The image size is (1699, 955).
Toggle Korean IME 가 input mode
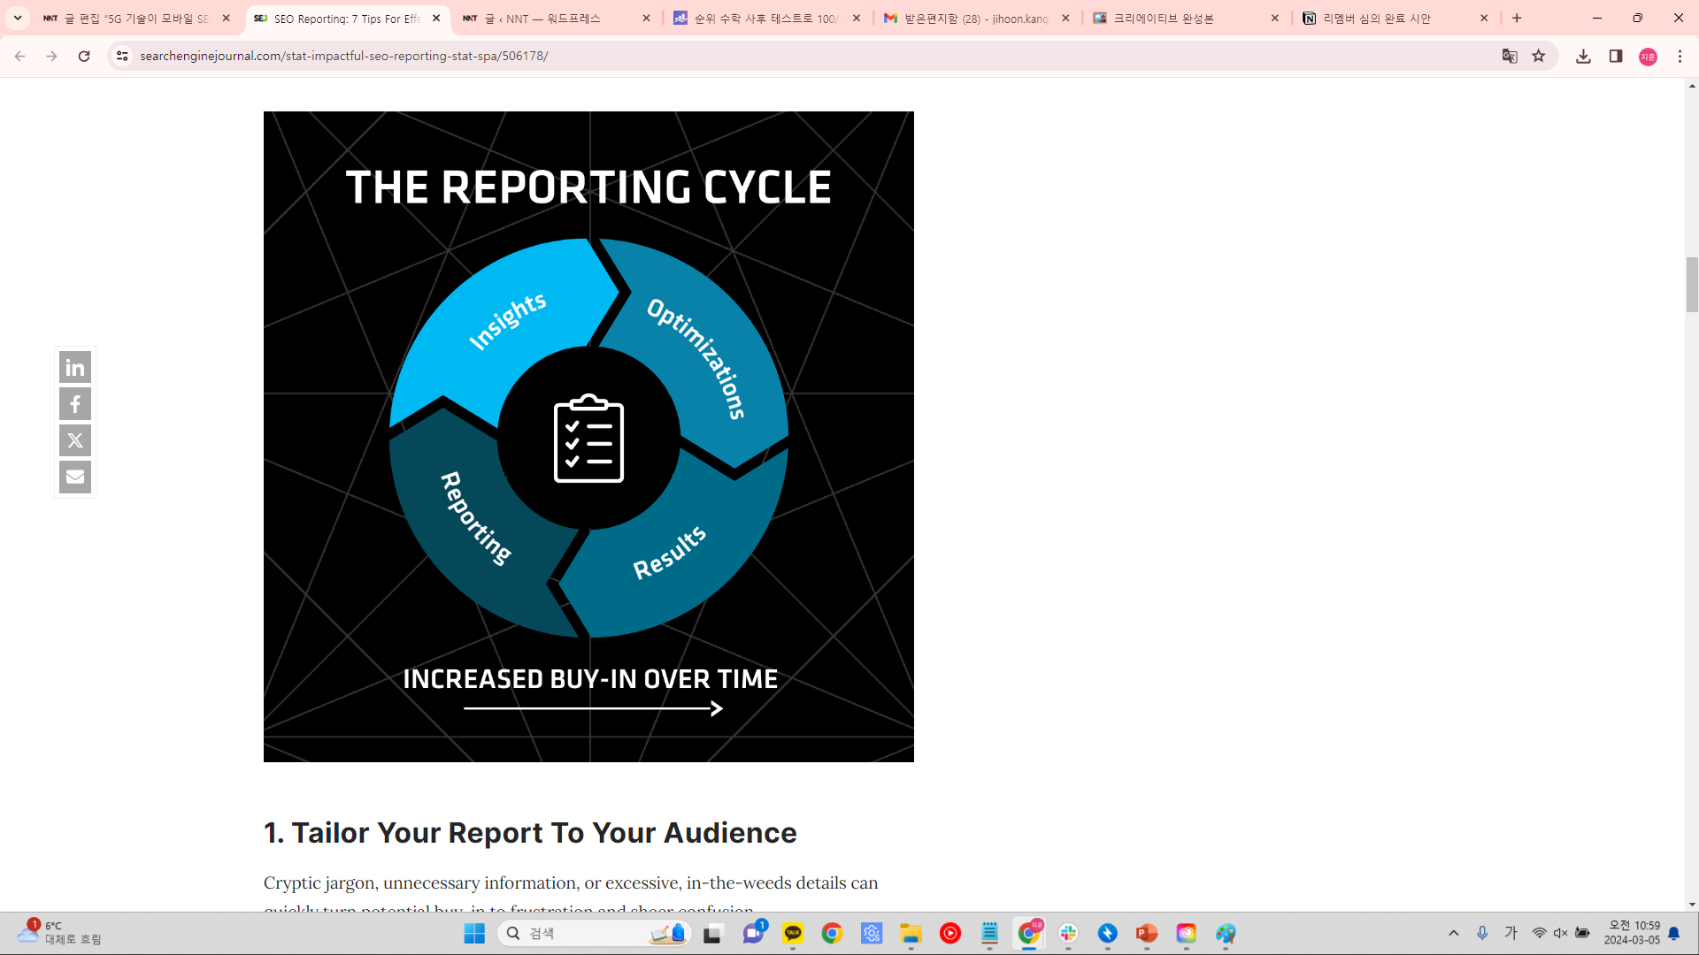(x=1511, y=934)
